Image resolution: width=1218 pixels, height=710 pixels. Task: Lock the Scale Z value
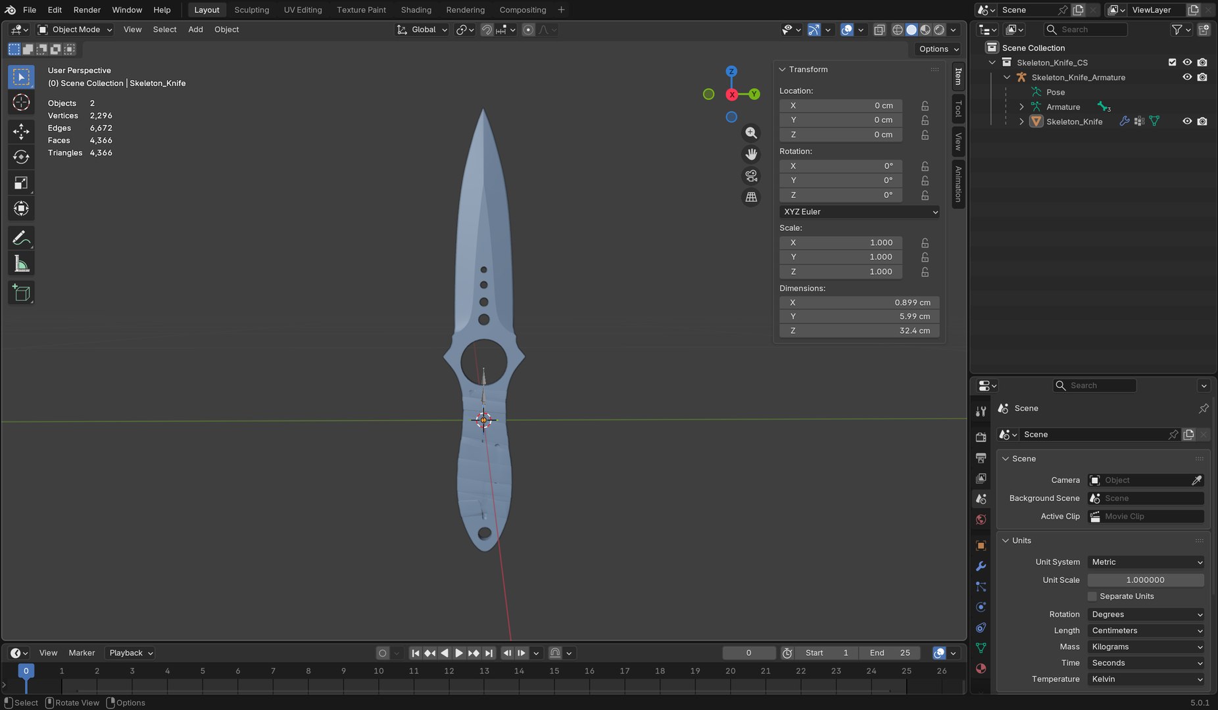click(925, 272)
